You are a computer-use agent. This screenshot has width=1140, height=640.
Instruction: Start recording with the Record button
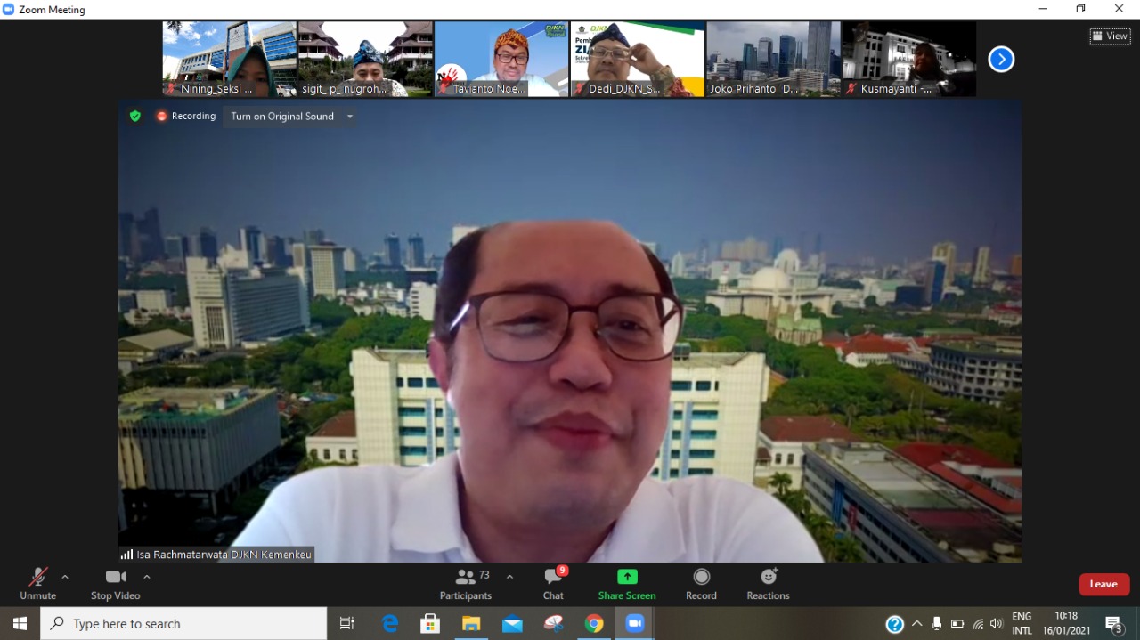click(x=701, y=584)
